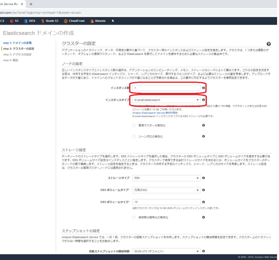Click the EBS ボリュームサイズ input field
This screenshot has width=279, height=260.
click(x=166, y=202)
